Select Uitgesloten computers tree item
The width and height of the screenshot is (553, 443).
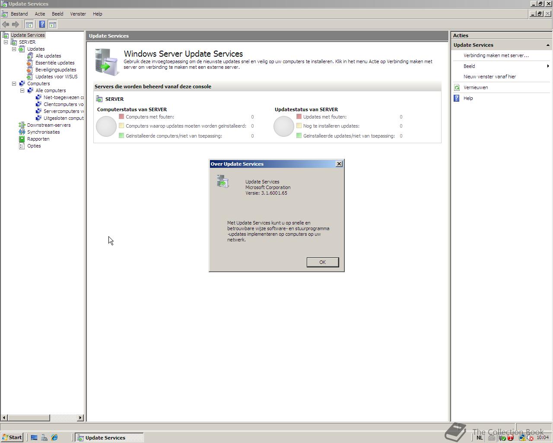pos(64,118)
